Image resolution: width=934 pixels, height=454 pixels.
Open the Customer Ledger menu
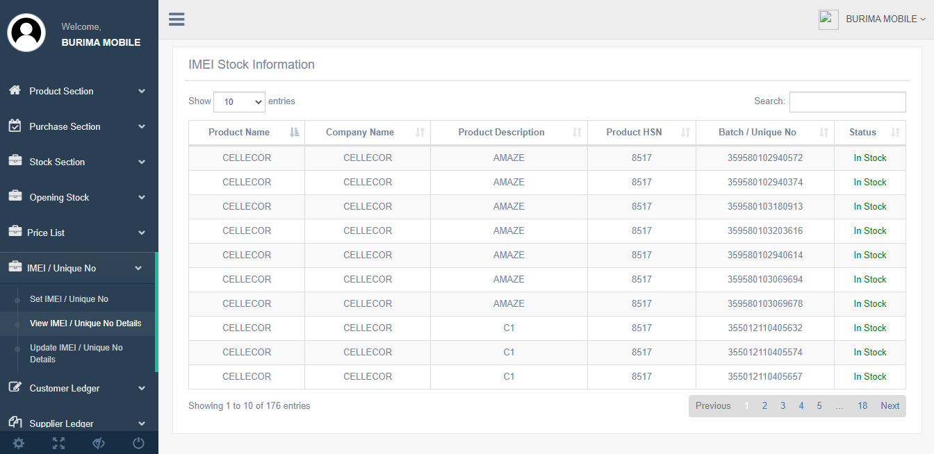coord(79,388)
